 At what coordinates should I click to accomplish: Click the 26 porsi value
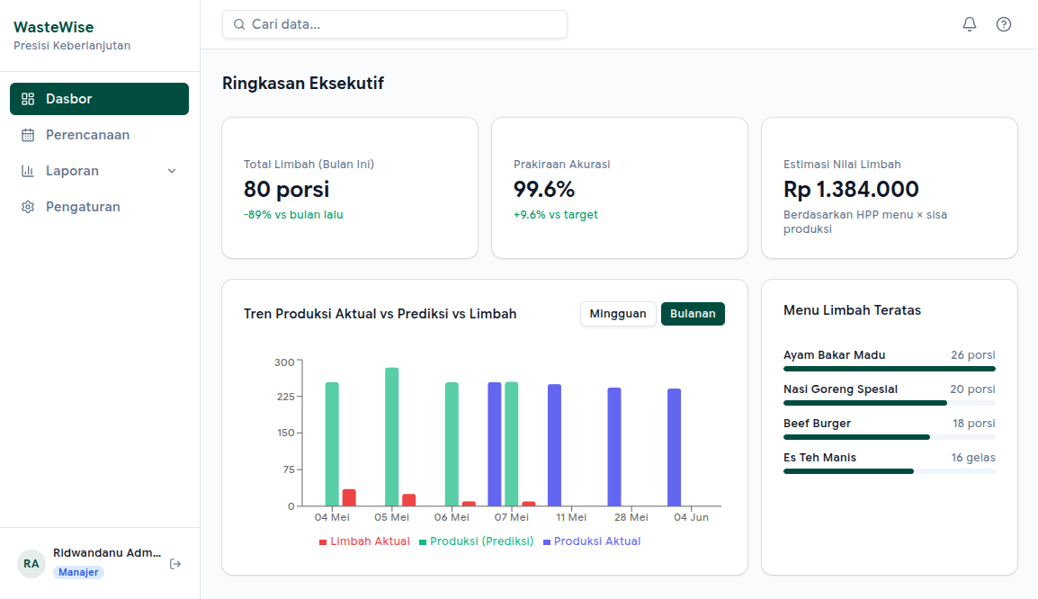[x=973, y=354]
